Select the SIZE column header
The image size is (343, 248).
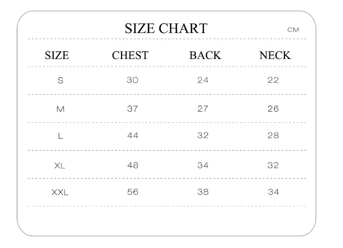tap(57, 55)
